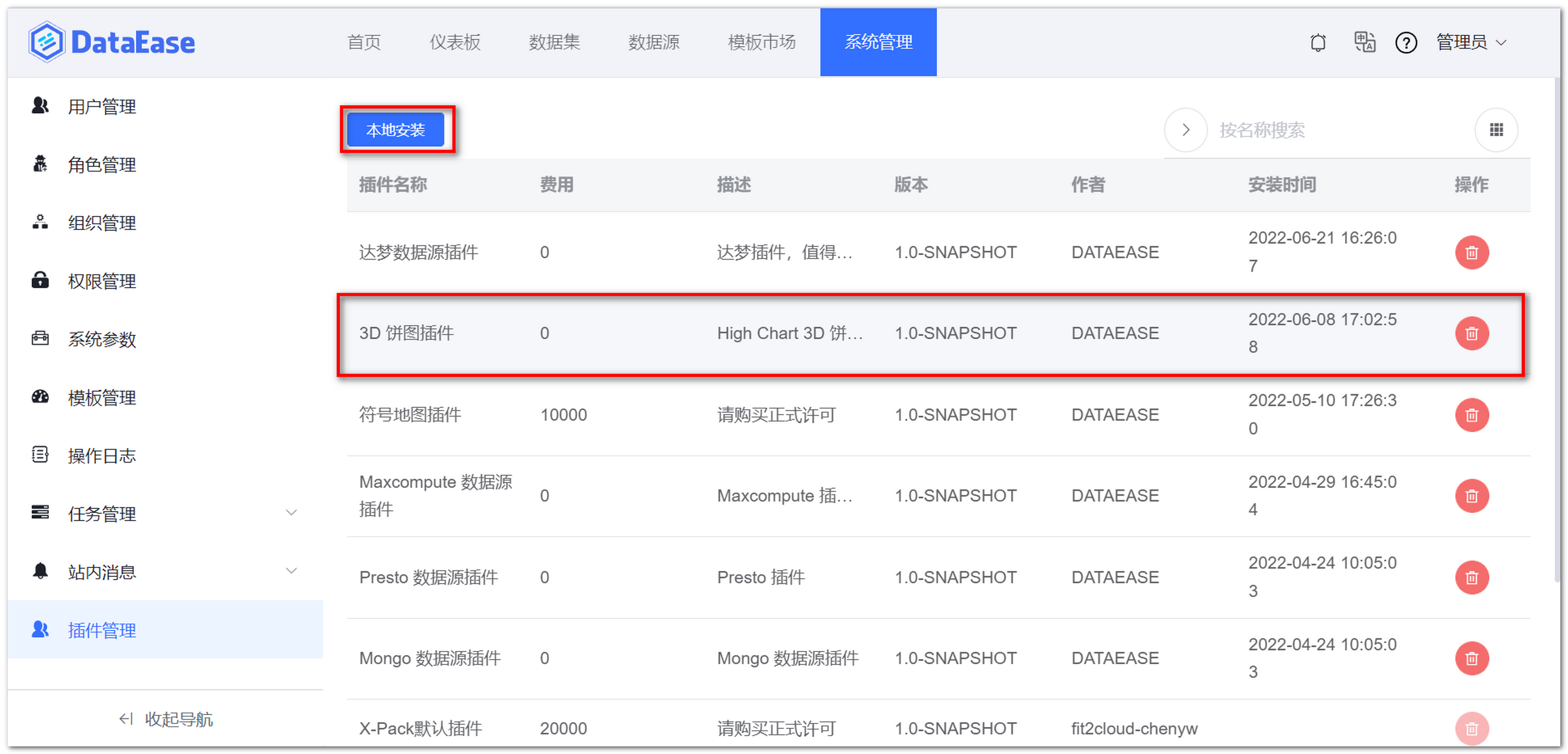Click the 权限管理 lock icon in sidebar
The width and height of the screenshot is (1568, 754).
[40, 280]
